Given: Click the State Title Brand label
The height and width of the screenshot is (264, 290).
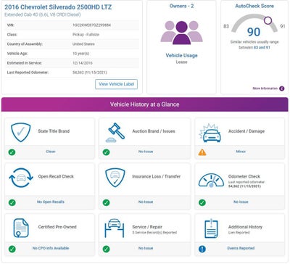Looking at the screenshot, I should point(54,131).
